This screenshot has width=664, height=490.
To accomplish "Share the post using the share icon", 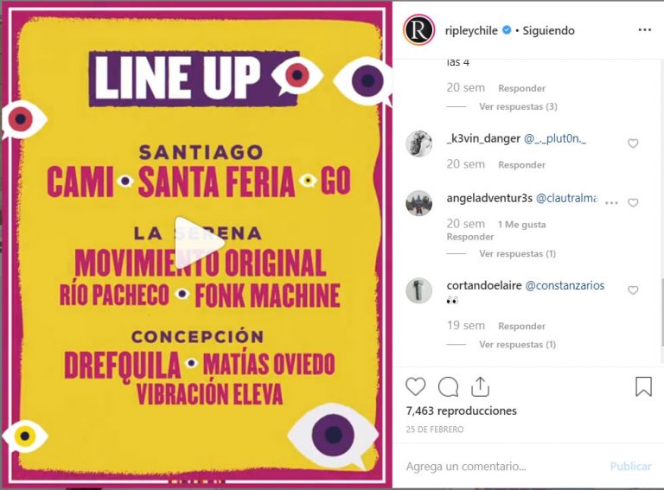I will tap(480, 387).
